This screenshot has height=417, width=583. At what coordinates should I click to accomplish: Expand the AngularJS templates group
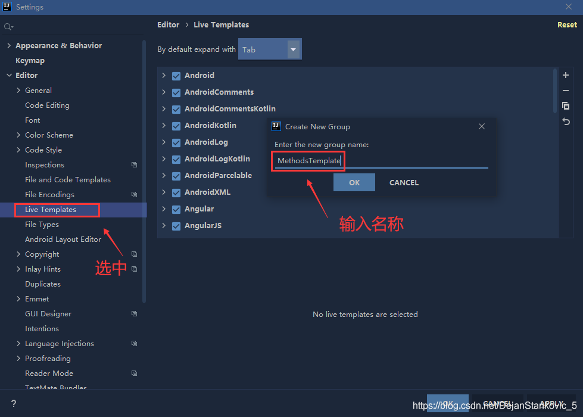[x=164, y=225]
